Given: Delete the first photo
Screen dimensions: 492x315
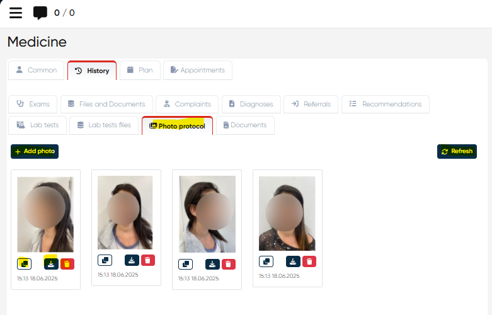Looking at the screenshot, I should 67,263.
